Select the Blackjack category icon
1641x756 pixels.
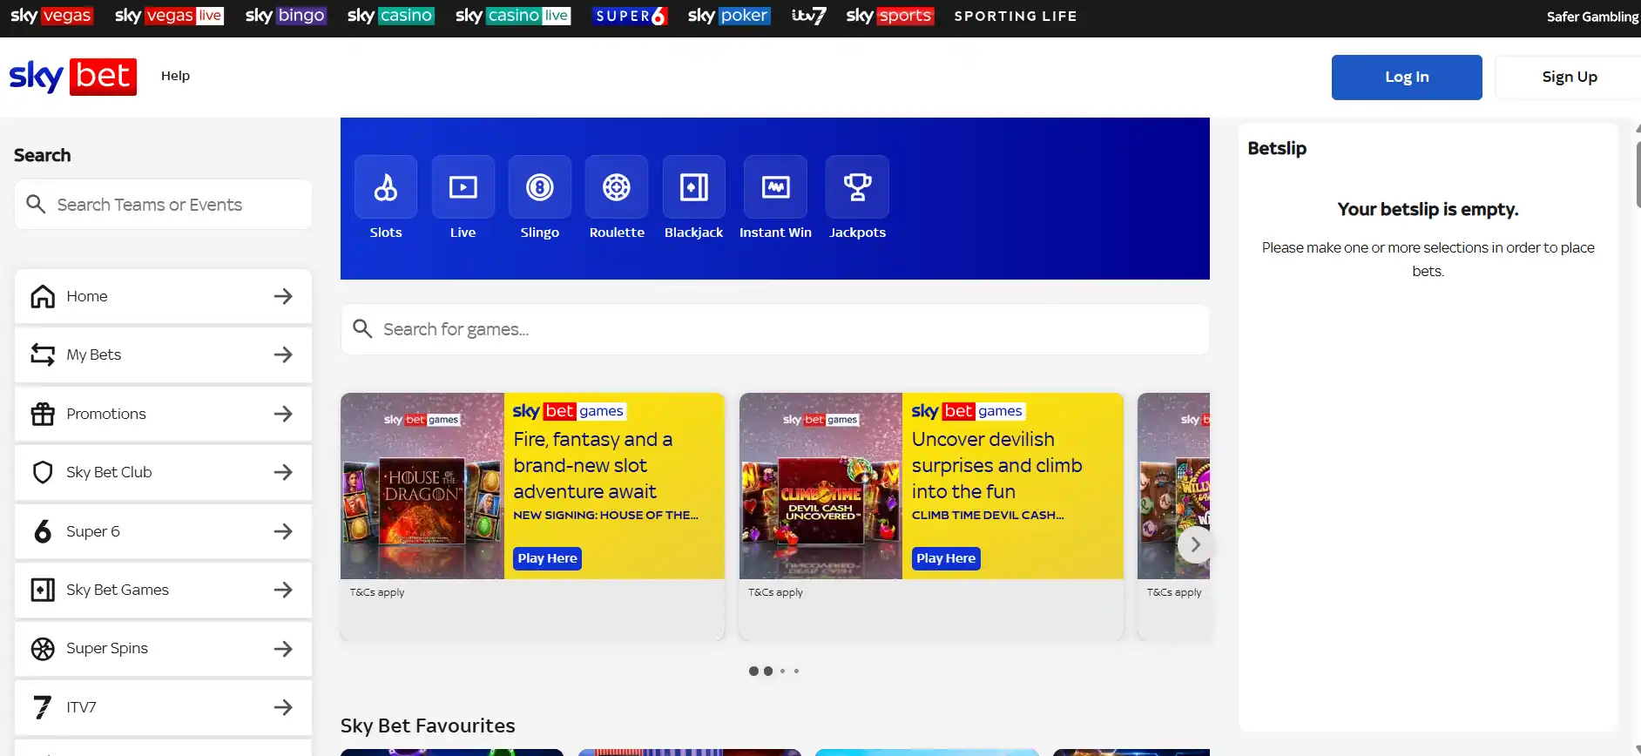coord(694,187)
